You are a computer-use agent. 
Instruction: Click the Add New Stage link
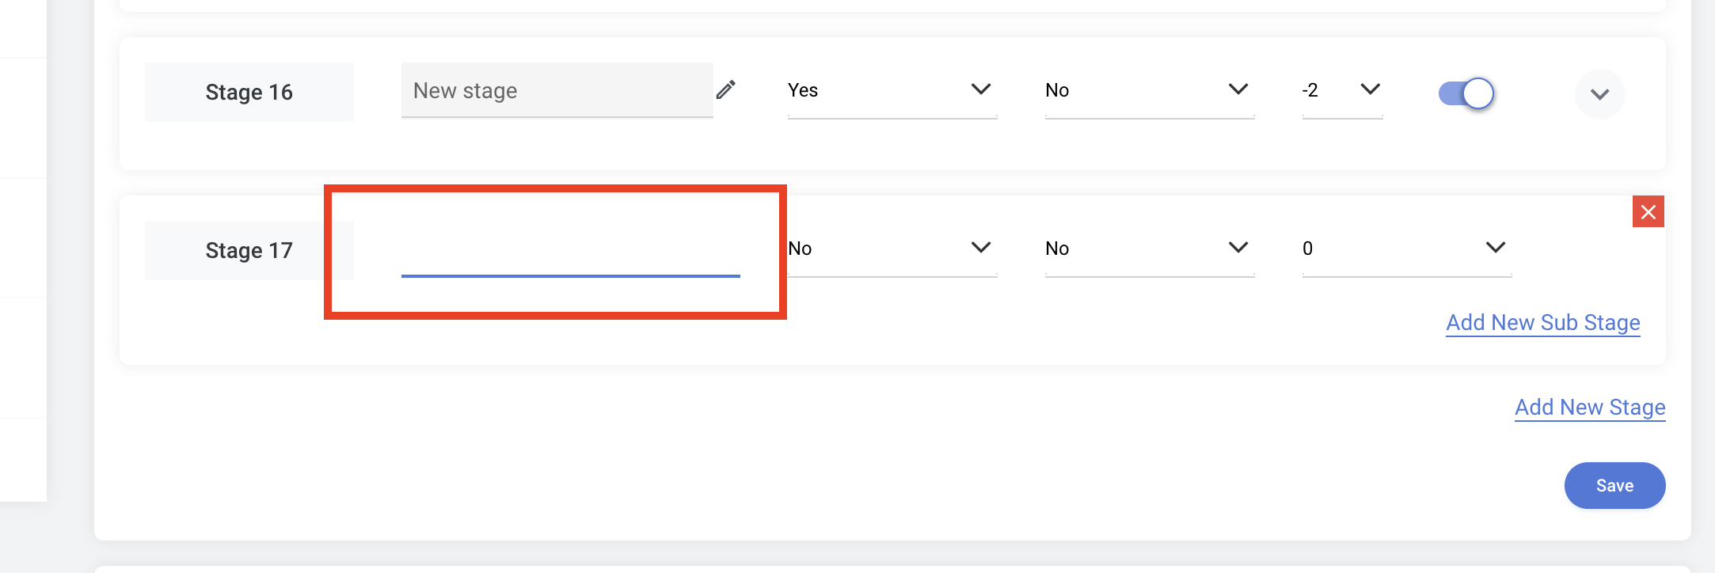click(x=1590, y=408)
